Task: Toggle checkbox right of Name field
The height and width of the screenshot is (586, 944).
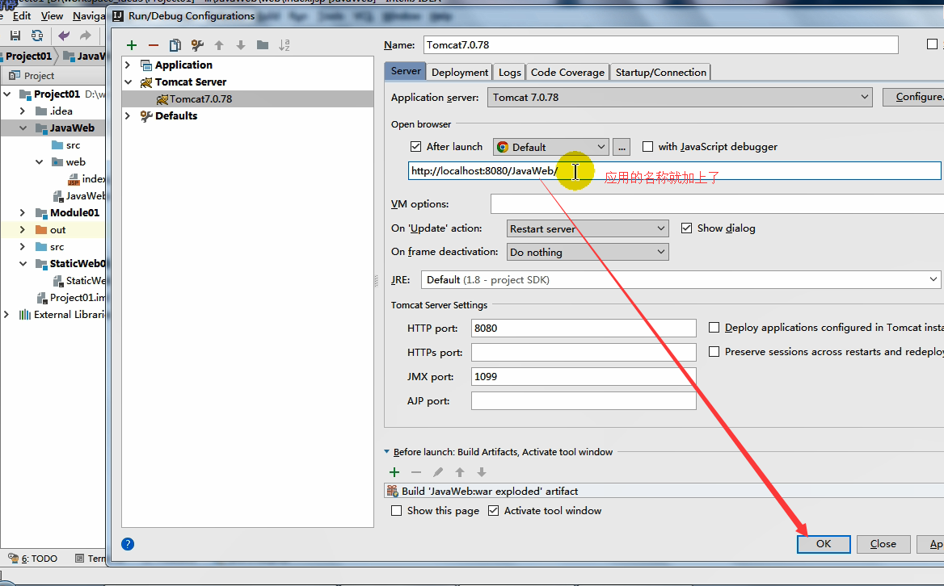Action: coord(932,44)
